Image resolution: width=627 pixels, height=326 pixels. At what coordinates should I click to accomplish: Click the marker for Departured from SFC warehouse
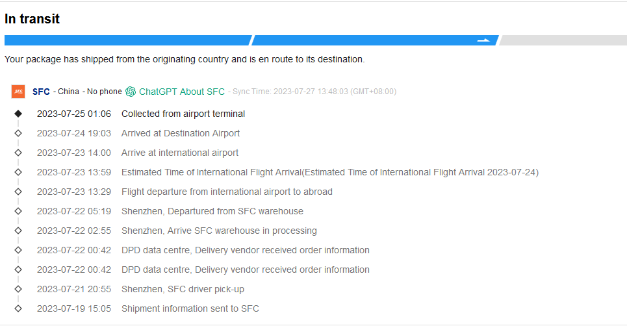pyautogui.click(x=18, y=211)
